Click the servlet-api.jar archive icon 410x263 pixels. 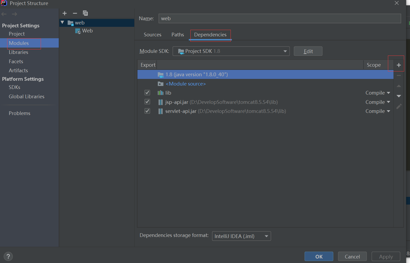161,111
